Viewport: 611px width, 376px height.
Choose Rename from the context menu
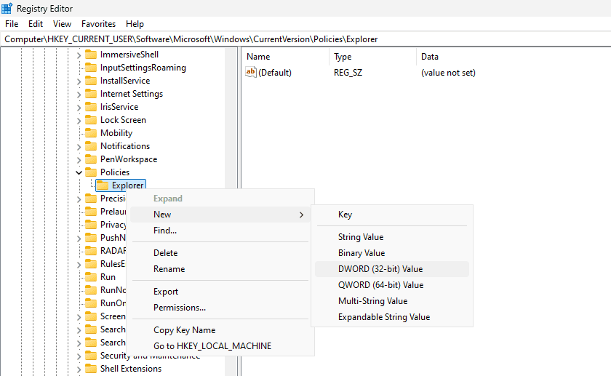pyautogui.click(x=220, y=269)
